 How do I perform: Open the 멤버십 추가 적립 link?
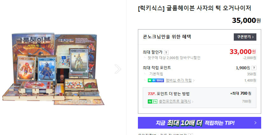coord(179,80)
